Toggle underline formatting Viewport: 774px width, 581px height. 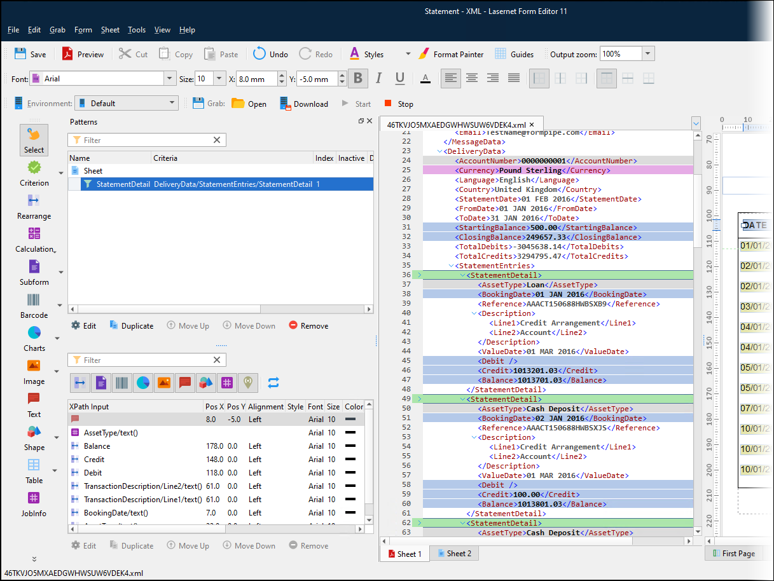[x=400, y=78]
